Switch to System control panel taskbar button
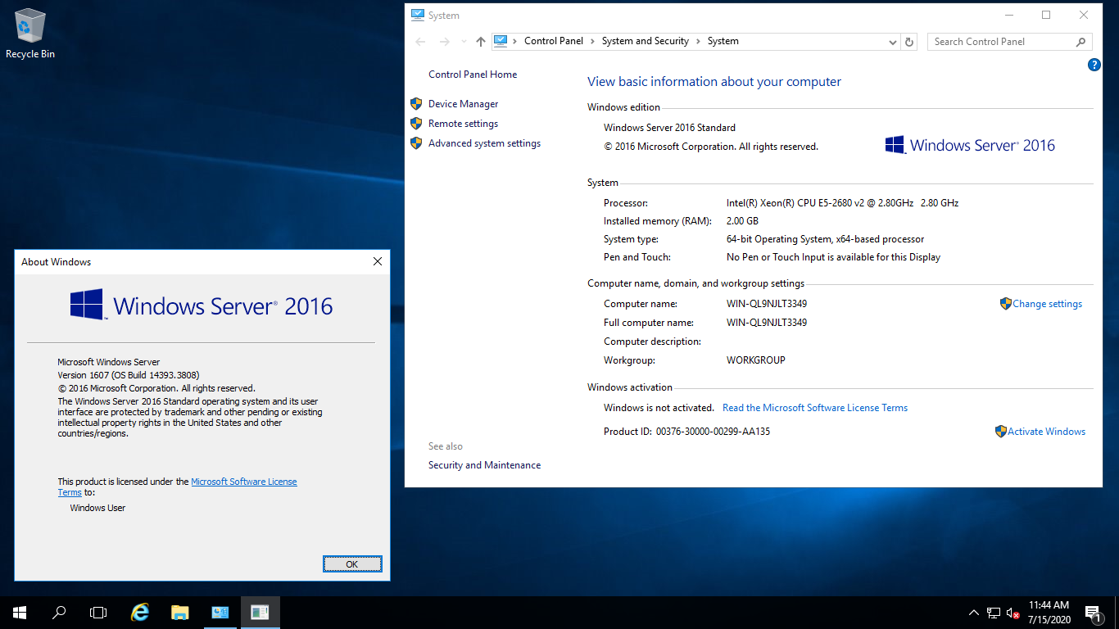This screenshot has height=629, width=1119. pos(220,612)
